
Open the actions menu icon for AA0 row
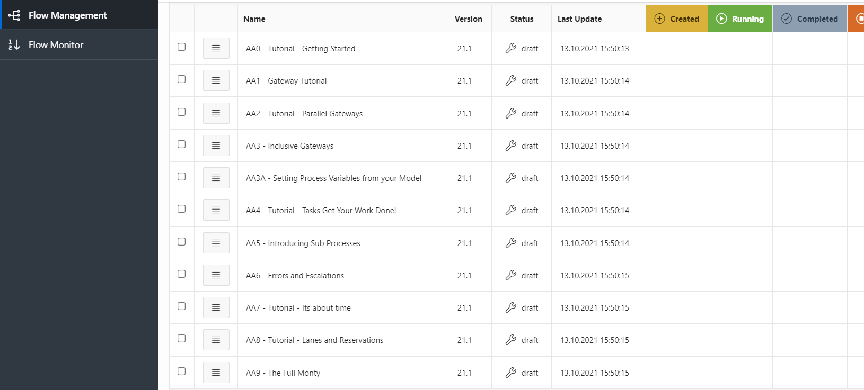coord(216,48)
